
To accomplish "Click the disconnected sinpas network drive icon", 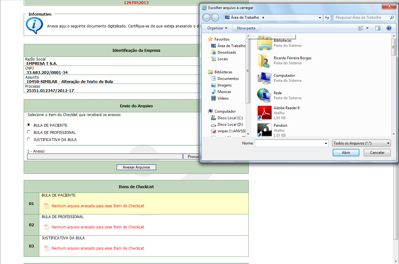I will (214, 131).
